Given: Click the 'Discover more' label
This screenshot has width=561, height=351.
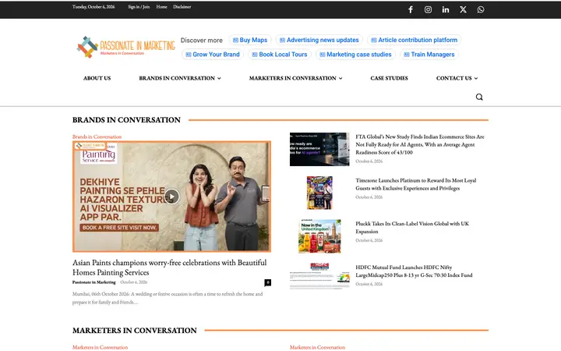Looking at the screenshot, I should [x=202, y=41].
